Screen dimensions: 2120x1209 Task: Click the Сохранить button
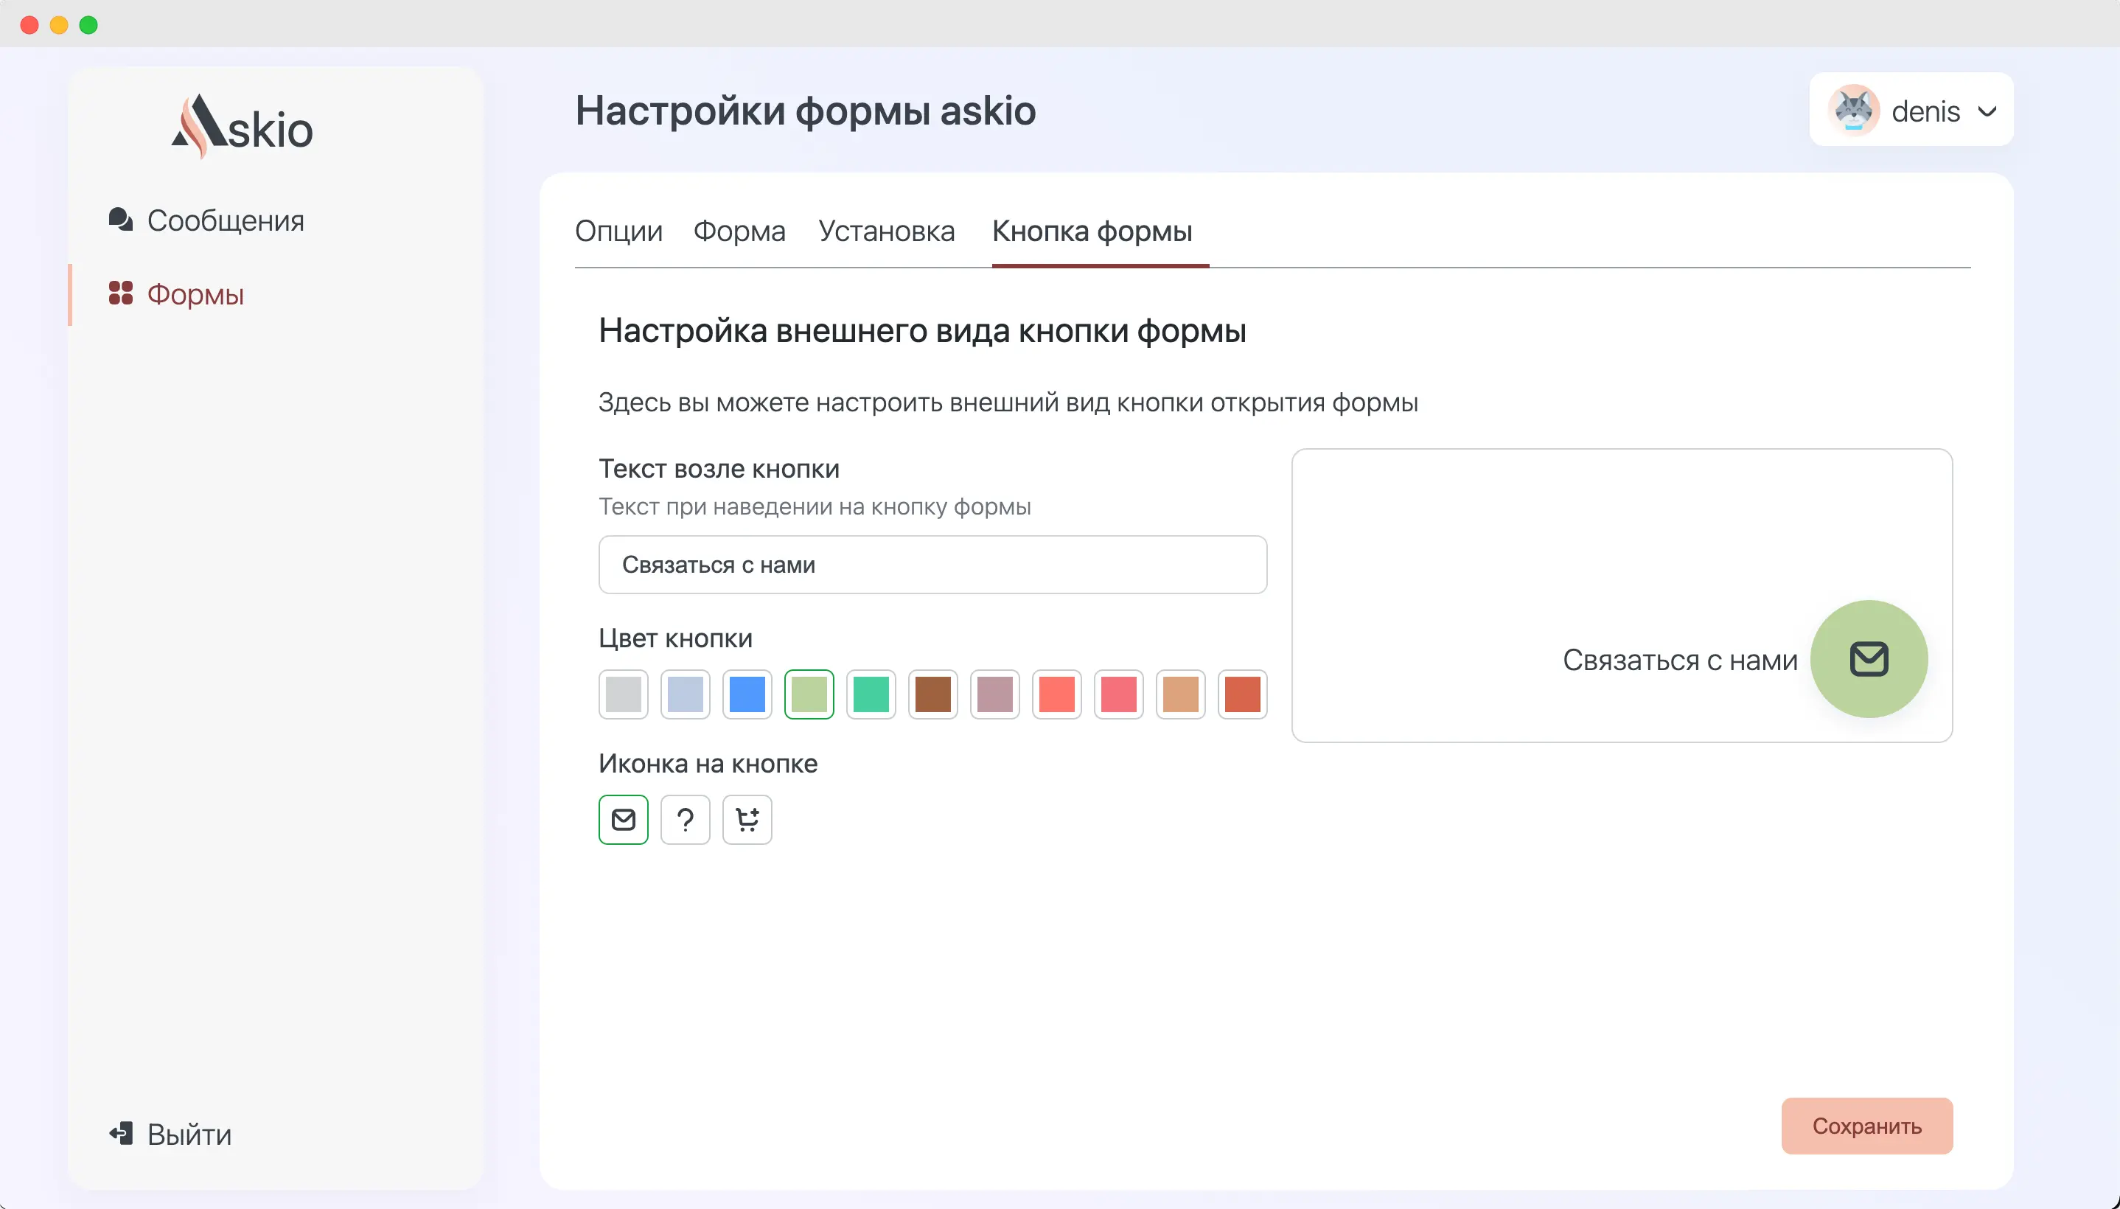[1866, 1125]
